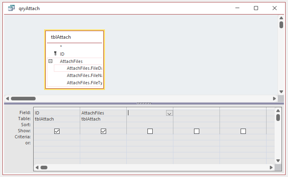
Task: Click upper pane scroll left arrow
Action: click(x=7, y=98)
